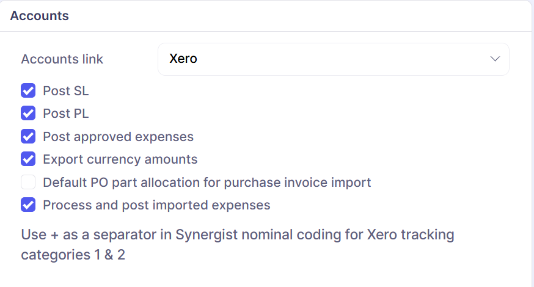The height and width of the screenshot is (287, 534).
Task: Click the Xero tracking categories help text
Action: pyautogui.click(x=237, y=244)
